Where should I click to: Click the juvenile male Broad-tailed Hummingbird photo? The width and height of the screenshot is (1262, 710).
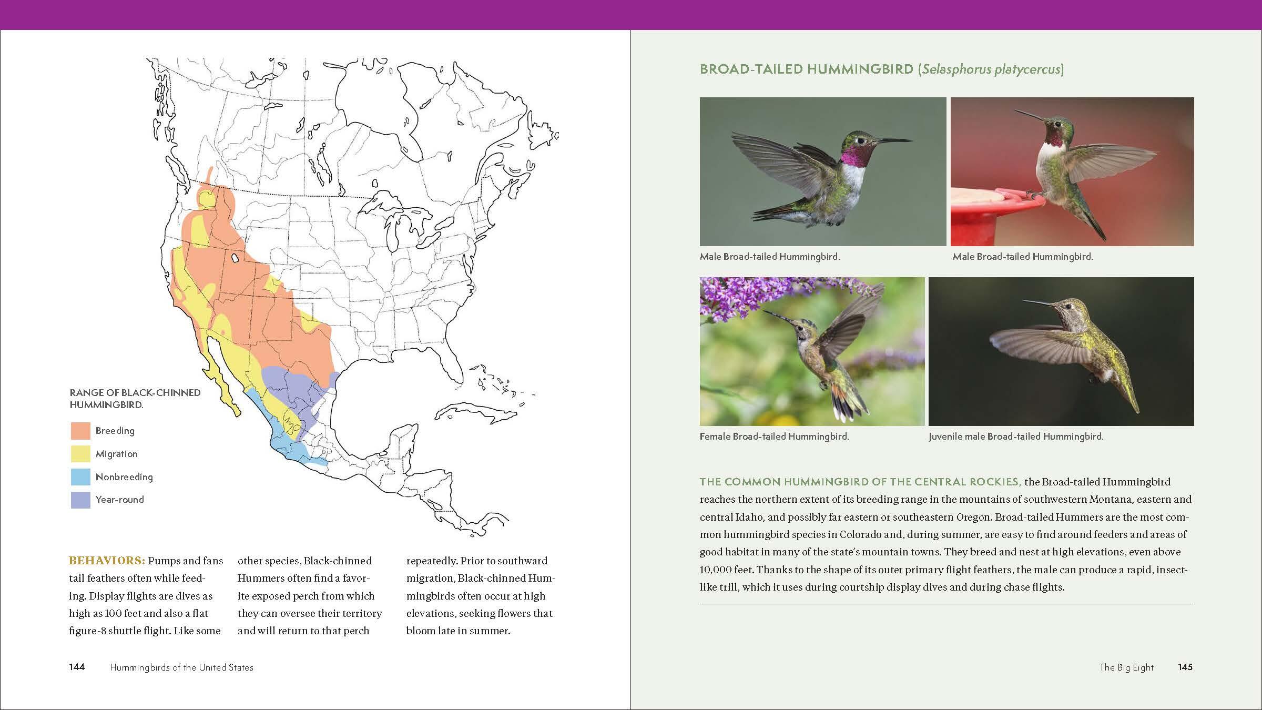1061,351
